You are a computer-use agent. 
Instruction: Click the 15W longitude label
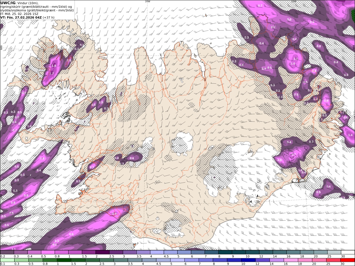(x=294, y=1)
